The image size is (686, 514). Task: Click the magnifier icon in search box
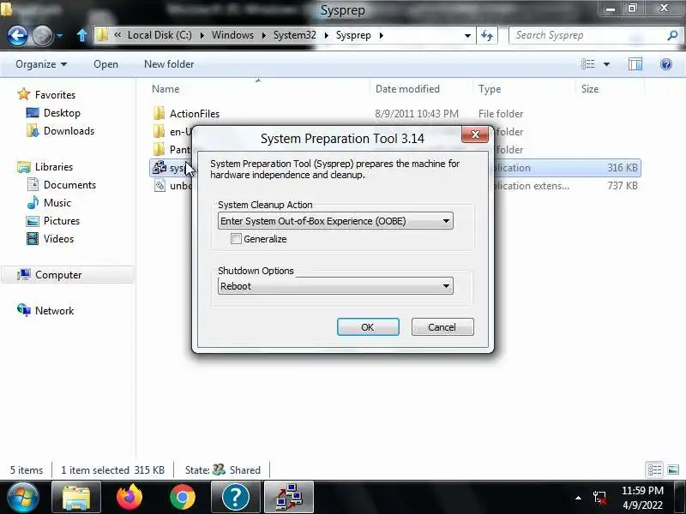(672, 35)
